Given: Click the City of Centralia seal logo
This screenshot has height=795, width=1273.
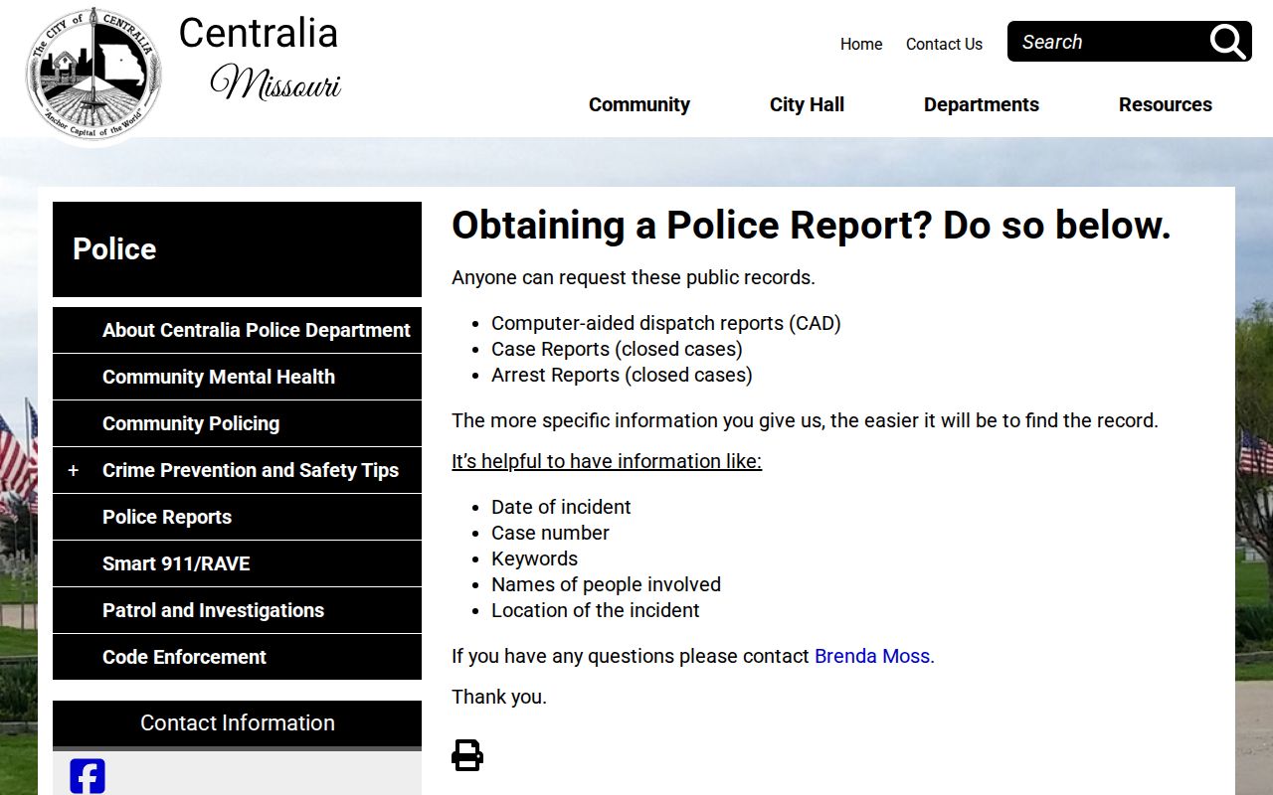Looking at the screenshot, I should coord(91,76).
